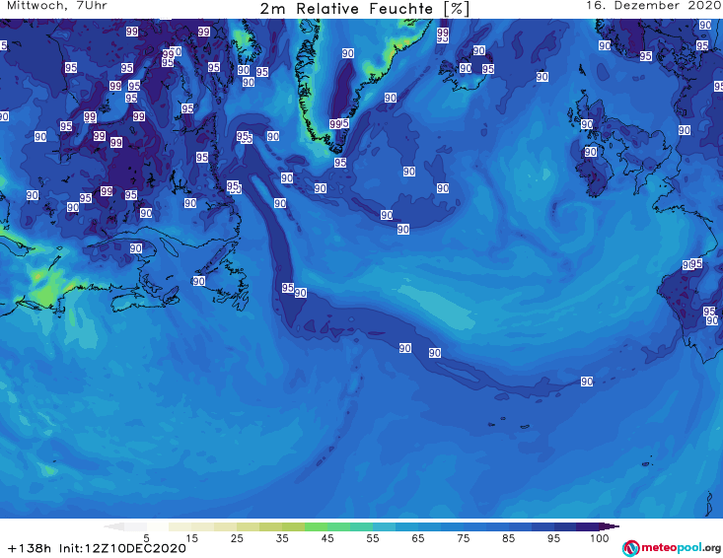Click the 90 label over Ireland
The height and width of the screenshot is (558, 723).
(591, 152)
